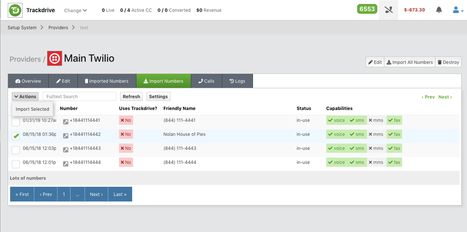The height and width of the screenshot is (232, 467).
Task: Tick checkbox for +18441114441 row
Action: coord(16,122)
